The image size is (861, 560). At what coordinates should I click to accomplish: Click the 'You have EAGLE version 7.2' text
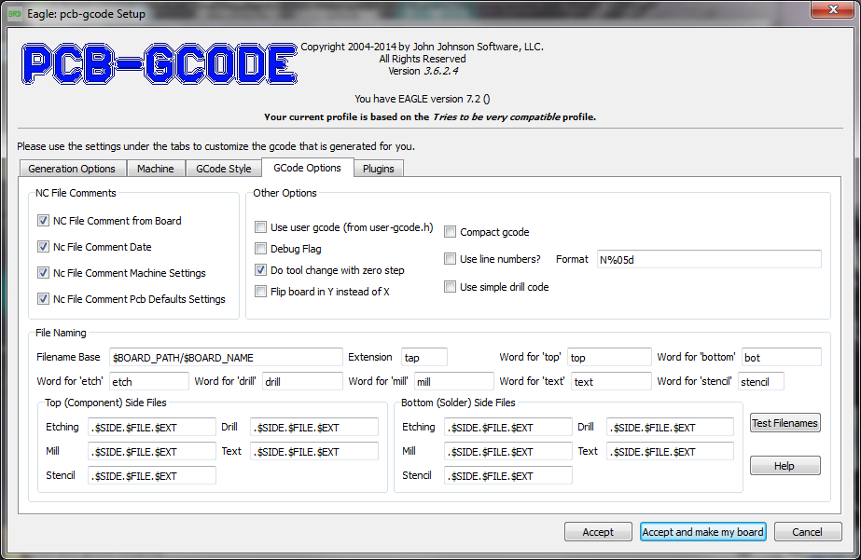pyautogui.click(x=423, y=99)
